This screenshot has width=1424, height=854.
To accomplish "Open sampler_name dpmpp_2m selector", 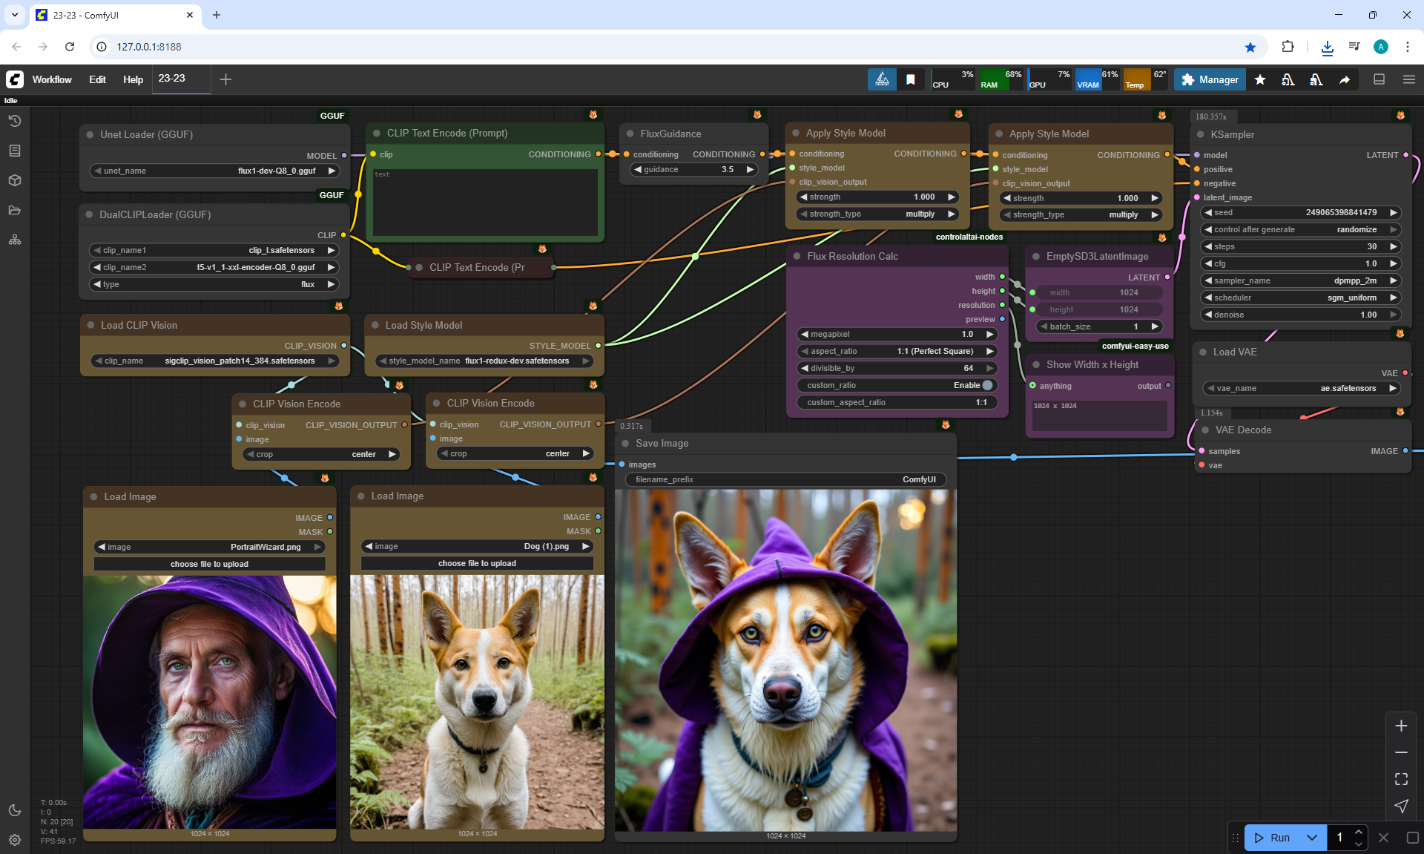I will click(1299, 280).
